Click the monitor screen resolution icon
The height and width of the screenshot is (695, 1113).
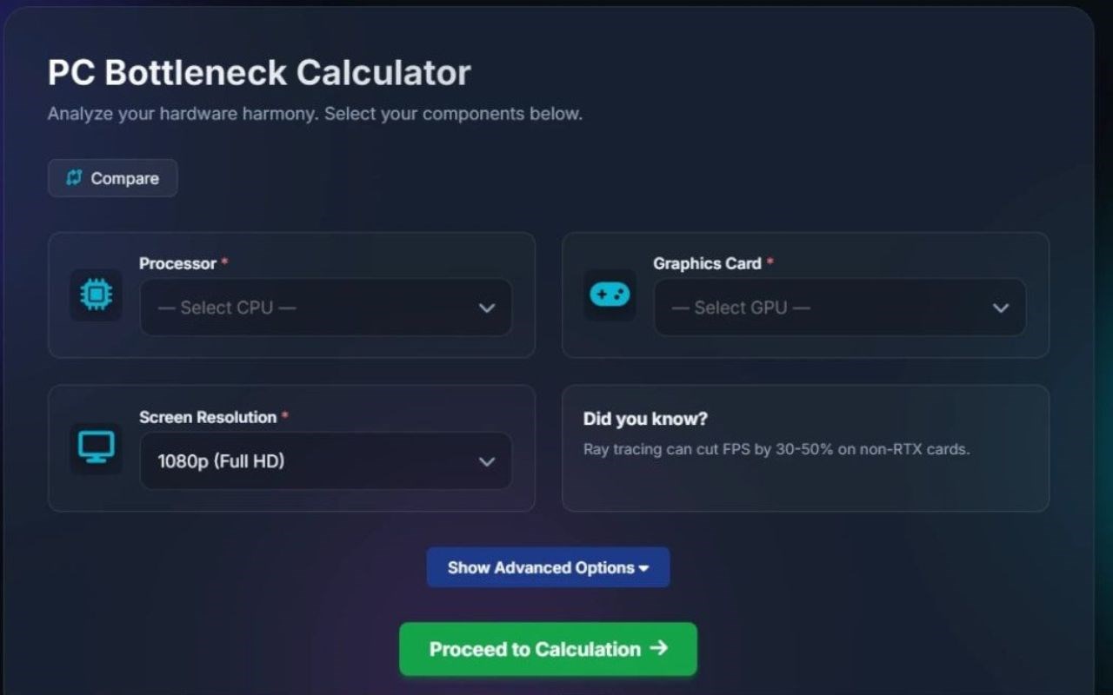[x=96, y=448]
